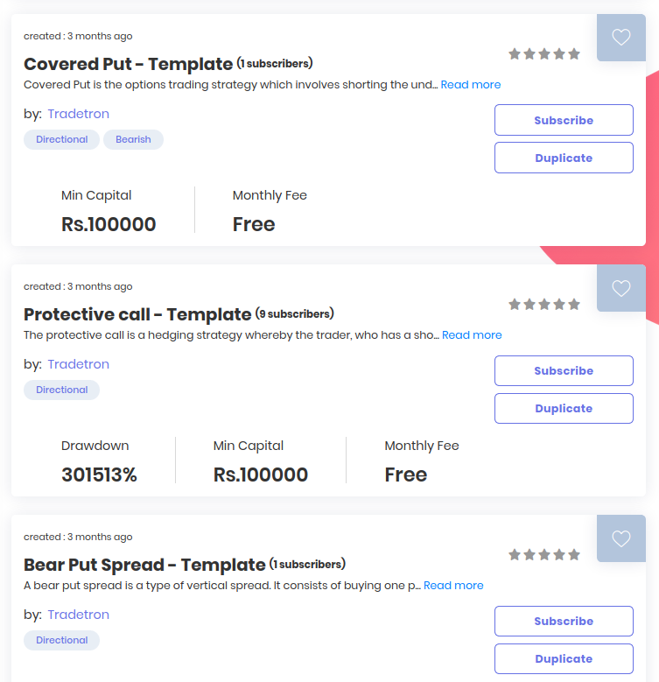Duplicate the Protective call template
659x682 pixels.
point(564,409)
